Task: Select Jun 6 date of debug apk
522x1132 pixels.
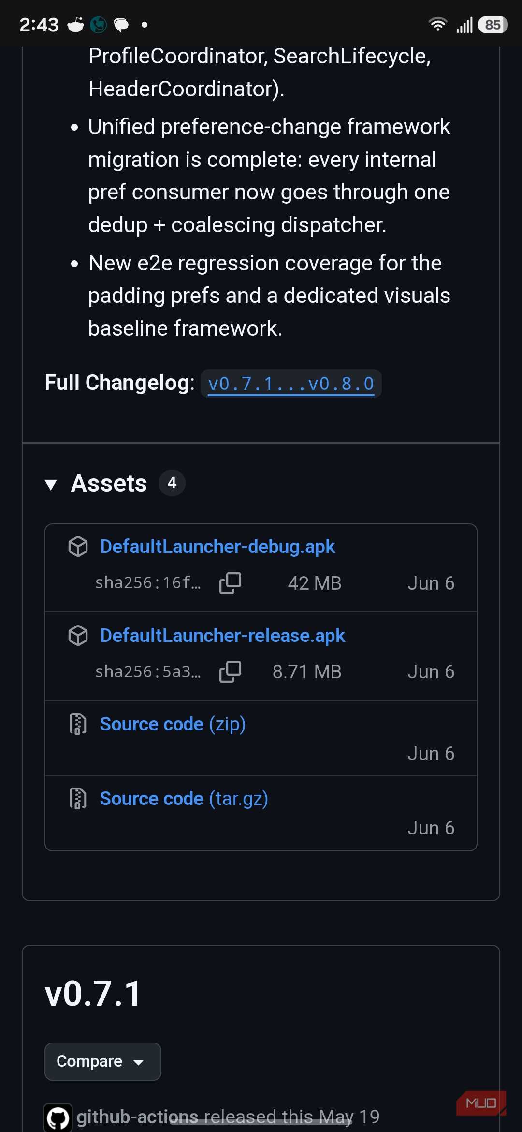Action: click(x=431, y=583)
